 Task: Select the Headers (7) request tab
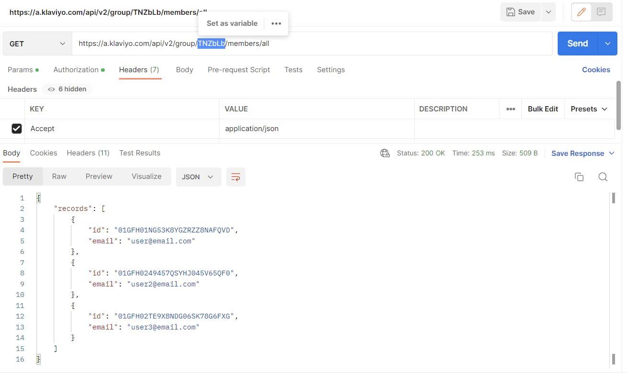pyautogui.click(x=139, y=69)
